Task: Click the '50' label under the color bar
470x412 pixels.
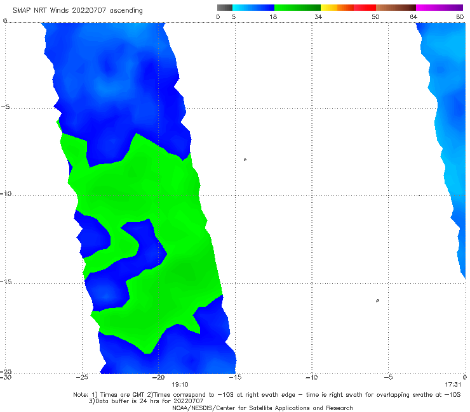Action: 375,16
